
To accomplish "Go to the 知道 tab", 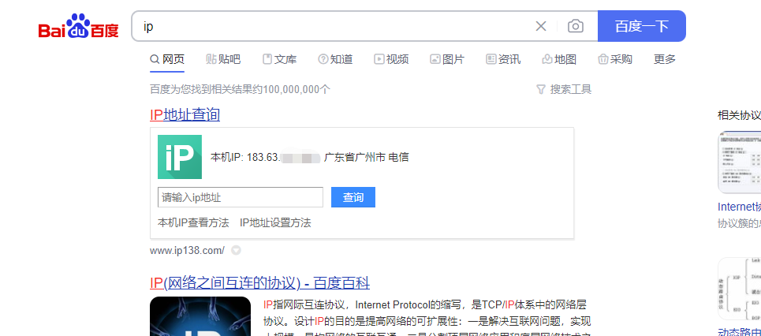I will point(335,60).
